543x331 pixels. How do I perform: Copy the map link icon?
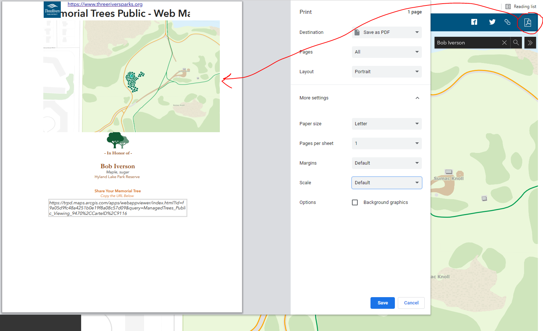[x=507, y=22]
